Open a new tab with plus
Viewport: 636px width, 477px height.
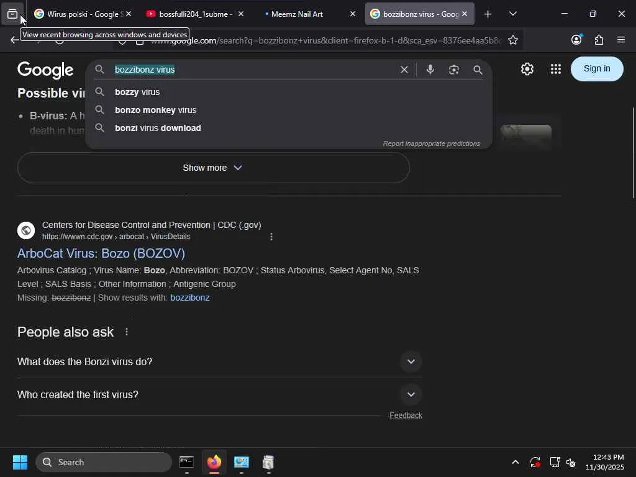[488, 14]
